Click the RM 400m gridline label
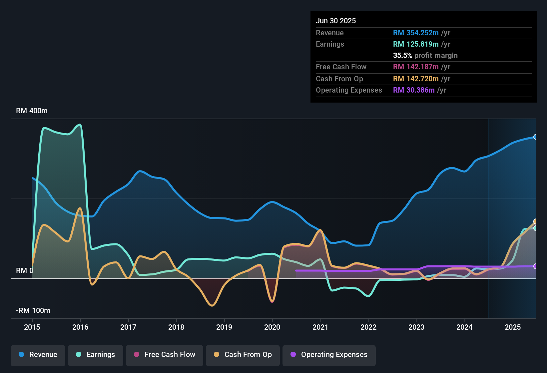The width and height of the screenshot is (547, 373). (32, 111)
